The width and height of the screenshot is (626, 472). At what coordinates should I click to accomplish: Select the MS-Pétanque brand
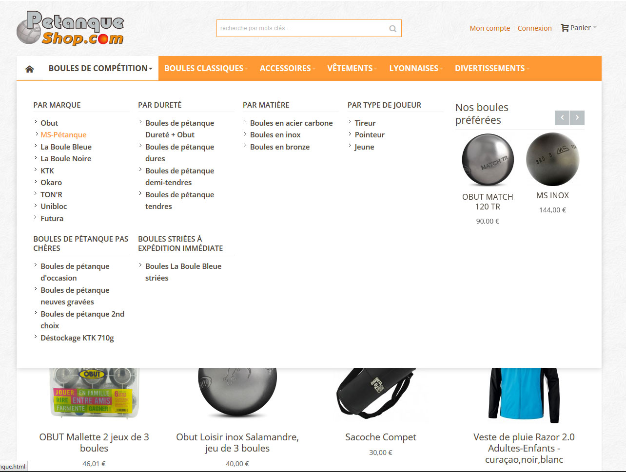[63, 135]
